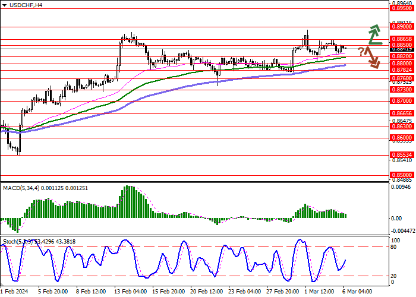This screenshot has width=416, height=297.
Task: Select the 13 Feb 04:00 time label
Action: 130,292
